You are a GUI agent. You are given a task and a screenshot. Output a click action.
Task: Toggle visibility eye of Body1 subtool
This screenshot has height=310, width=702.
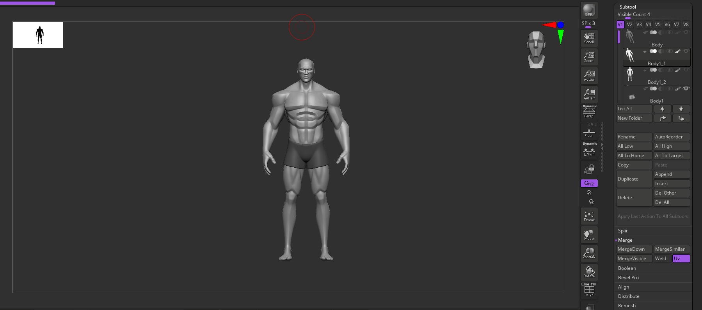point(686,89)
